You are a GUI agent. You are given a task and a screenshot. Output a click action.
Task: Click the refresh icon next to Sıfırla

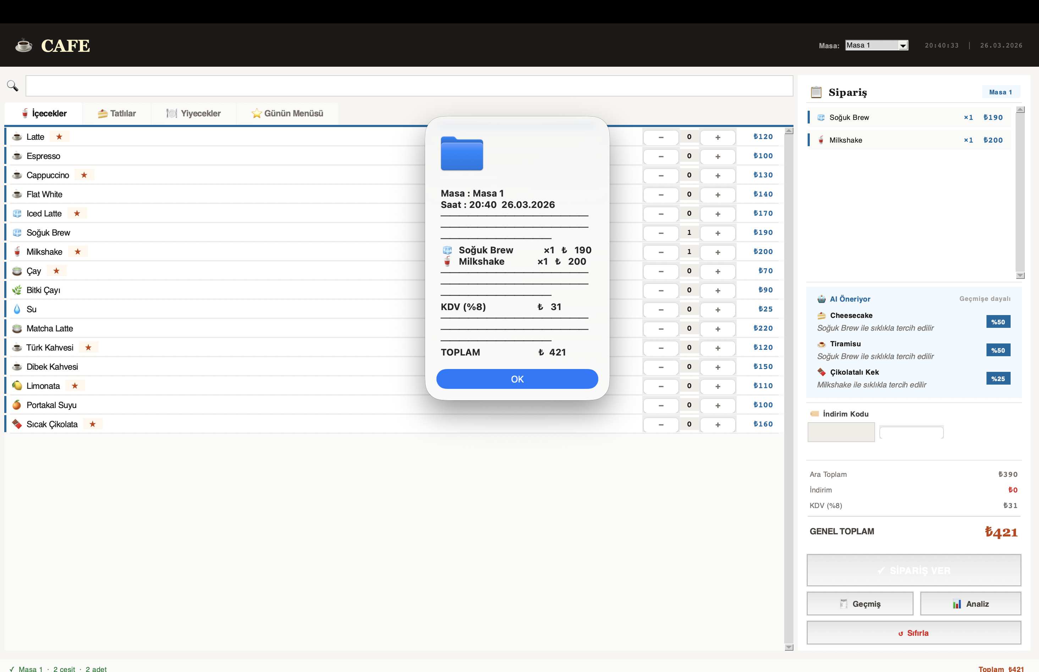point(901,633)
